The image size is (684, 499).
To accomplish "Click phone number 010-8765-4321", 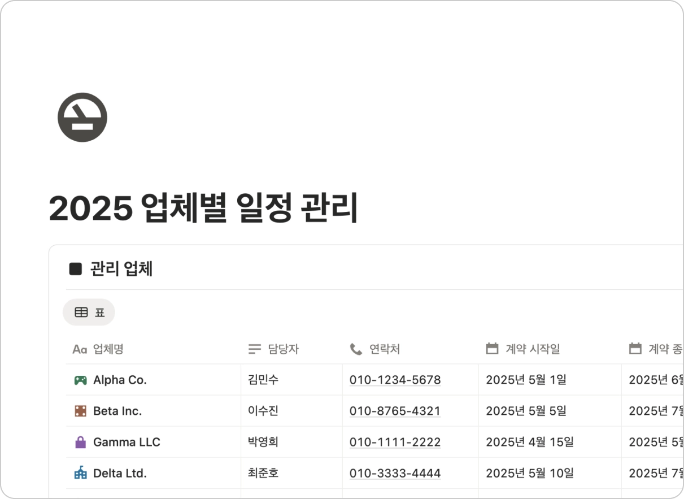I will 395,411.
